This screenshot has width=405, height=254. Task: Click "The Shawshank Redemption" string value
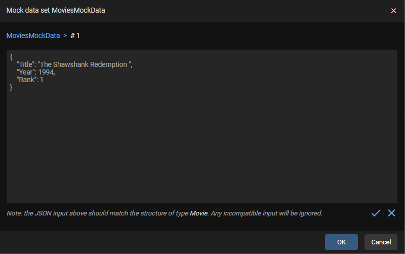pyautogui.click(x=85, y=65)
